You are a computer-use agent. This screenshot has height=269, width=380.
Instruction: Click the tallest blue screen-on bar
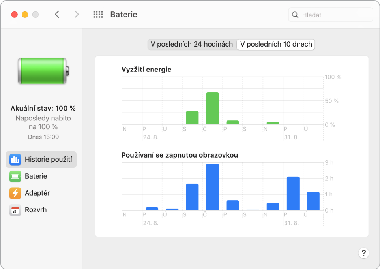point(212,187)
